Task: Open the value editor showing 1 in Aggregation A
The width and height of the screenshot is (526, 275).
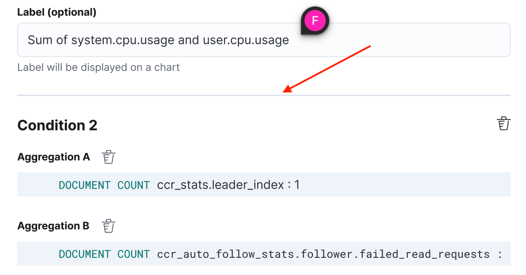Action: (297, 185)
